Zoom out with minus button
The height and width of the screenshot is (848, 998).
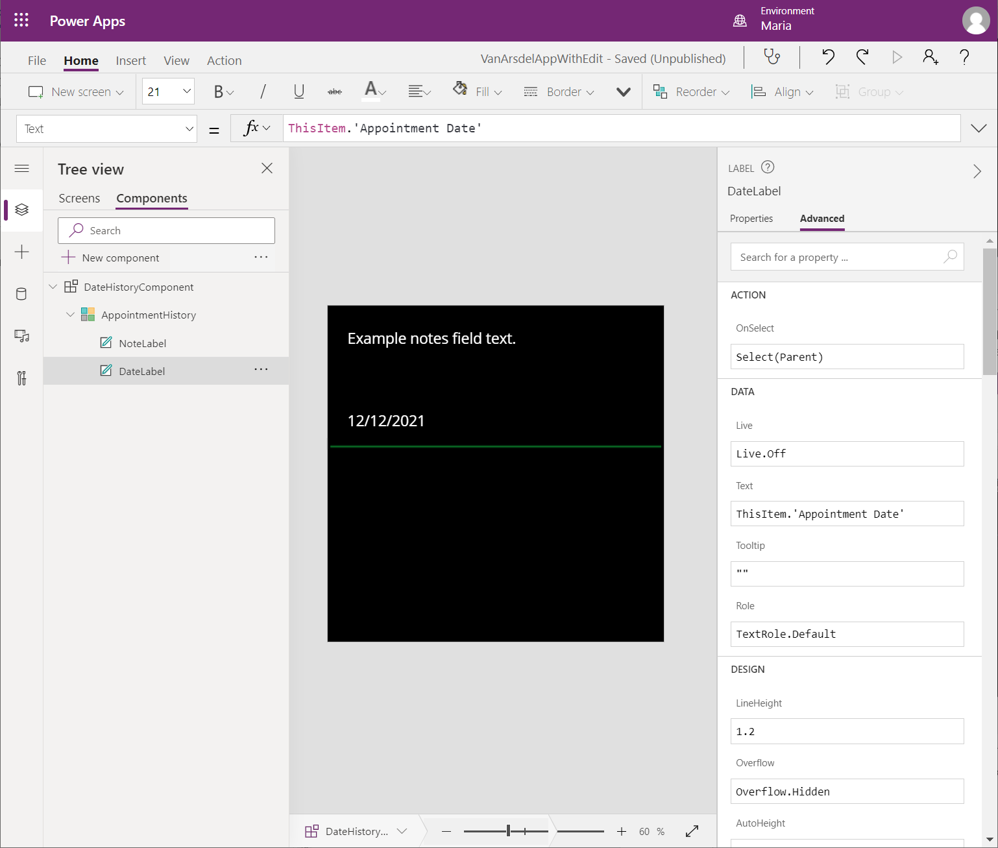(x=446, y=831)
